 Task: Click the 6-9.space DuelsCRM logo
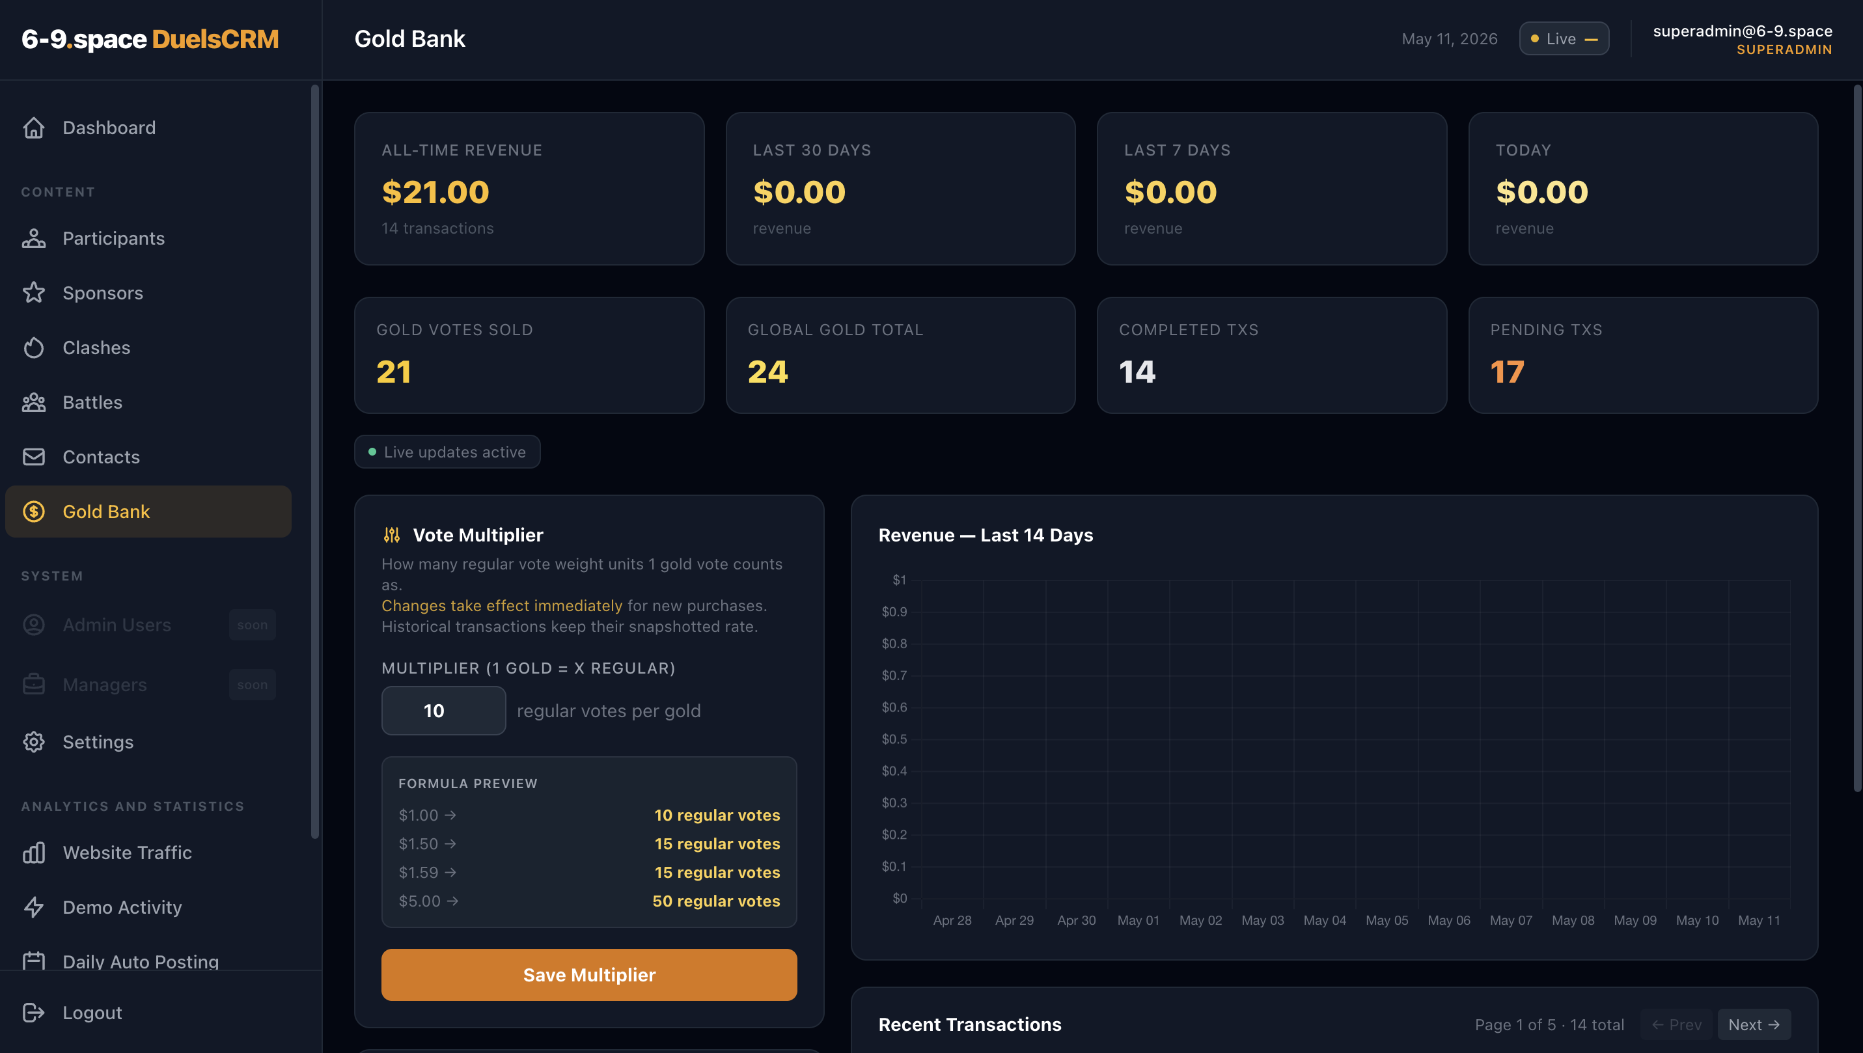tap(150, 39)
